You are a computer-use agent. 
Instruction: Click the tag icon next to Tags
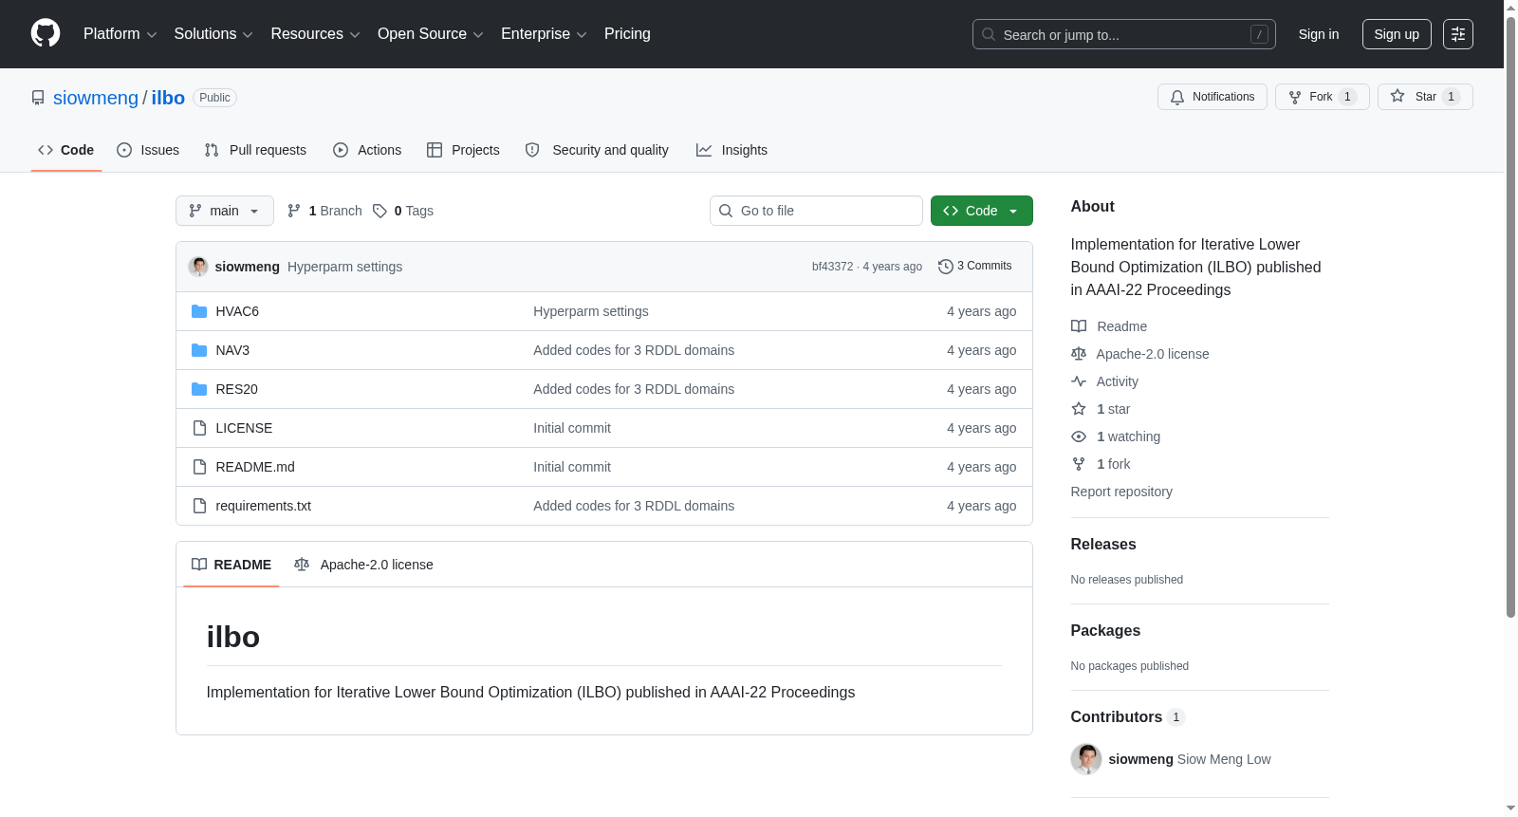[x=379, y=211]
